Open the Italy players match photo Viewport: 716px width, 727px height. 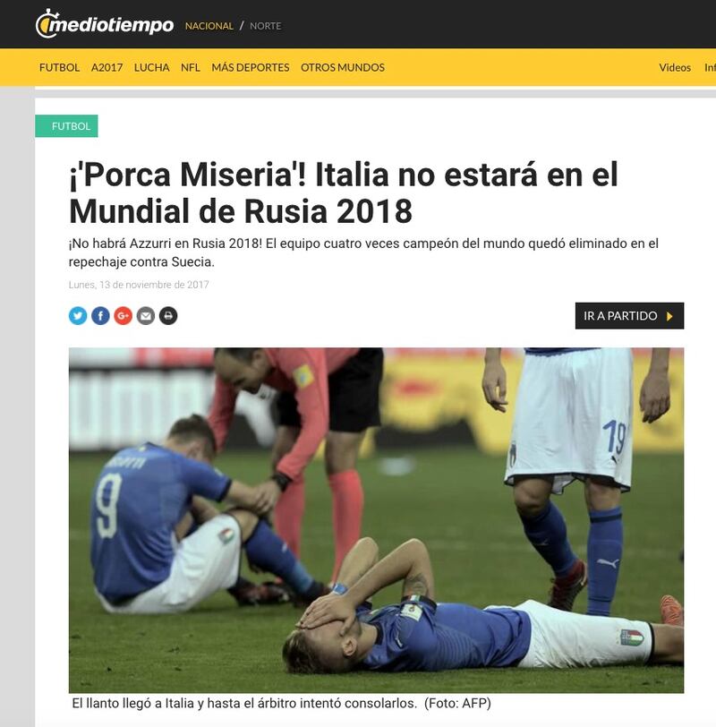click(376, 520)
